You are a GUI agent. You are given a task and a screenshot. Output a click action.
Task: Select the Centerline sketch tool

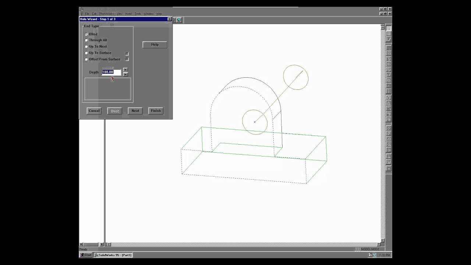coord(389,91)
